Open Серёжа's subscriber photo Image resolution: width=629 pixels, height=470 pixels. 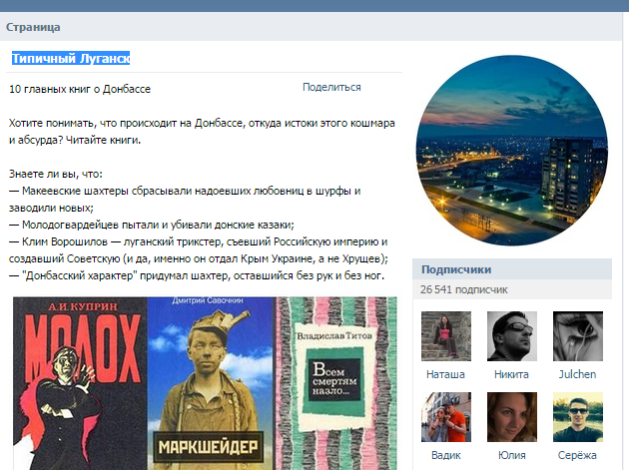pyautogui.click(x=578, y=417)
